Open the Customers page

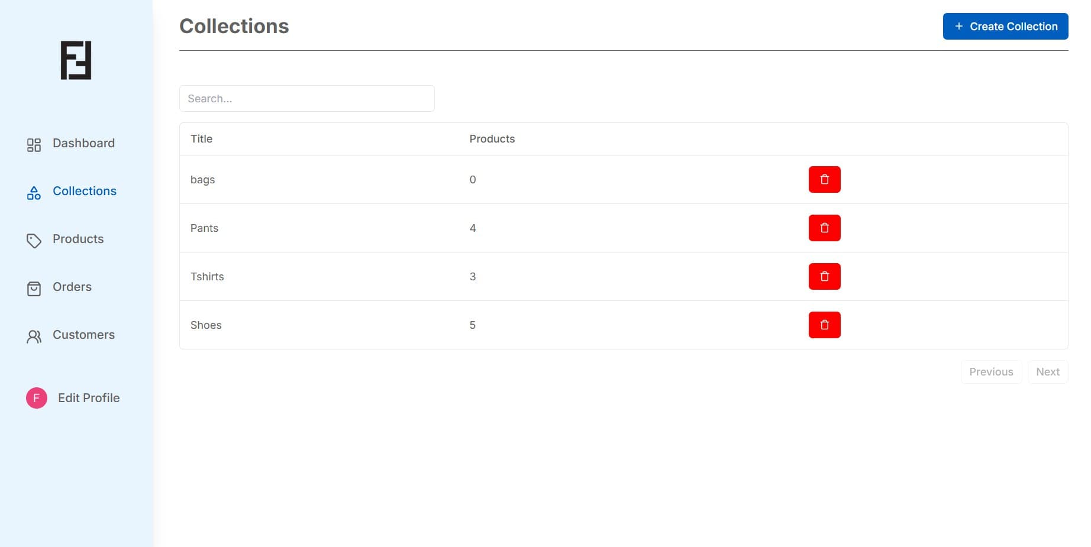[x=83, y=335]
